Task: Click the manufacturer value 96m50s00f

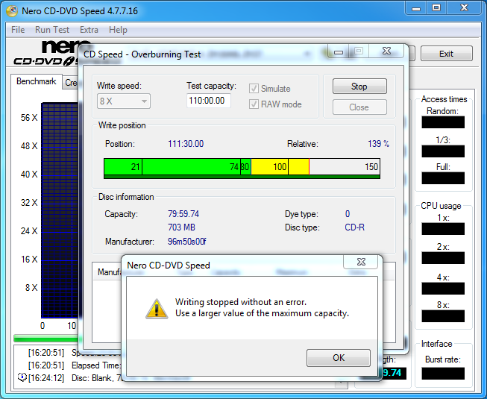Action: (186, 241)
